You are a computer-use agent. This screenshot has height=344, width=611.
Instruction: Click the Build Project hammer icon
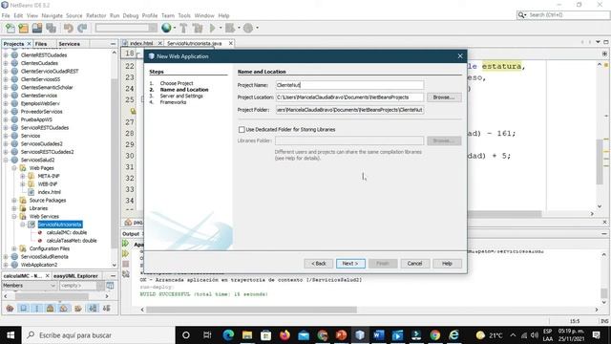point(183,28)
